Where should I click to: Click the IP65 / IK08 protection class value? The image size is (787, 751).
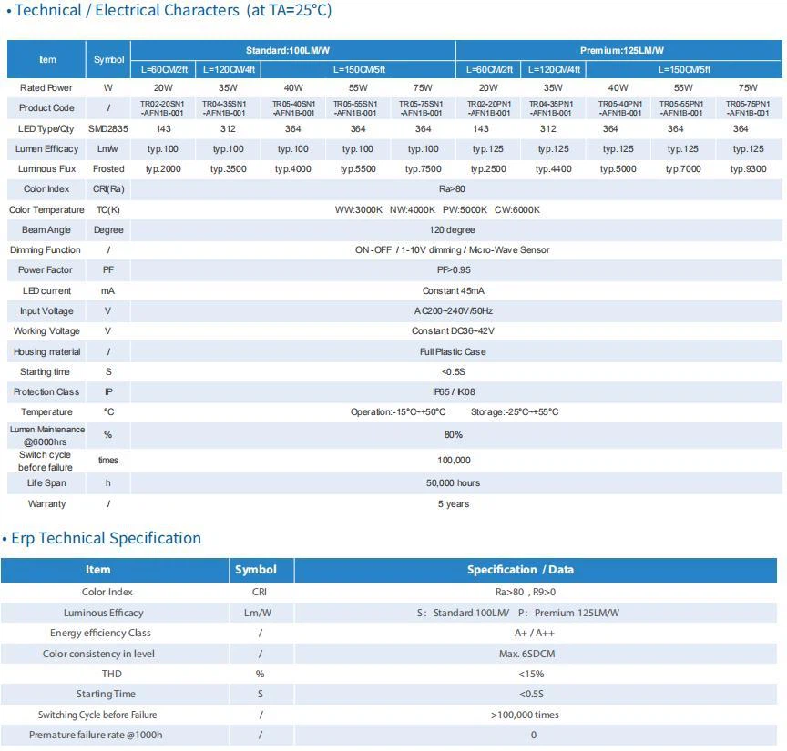point(453,392)
